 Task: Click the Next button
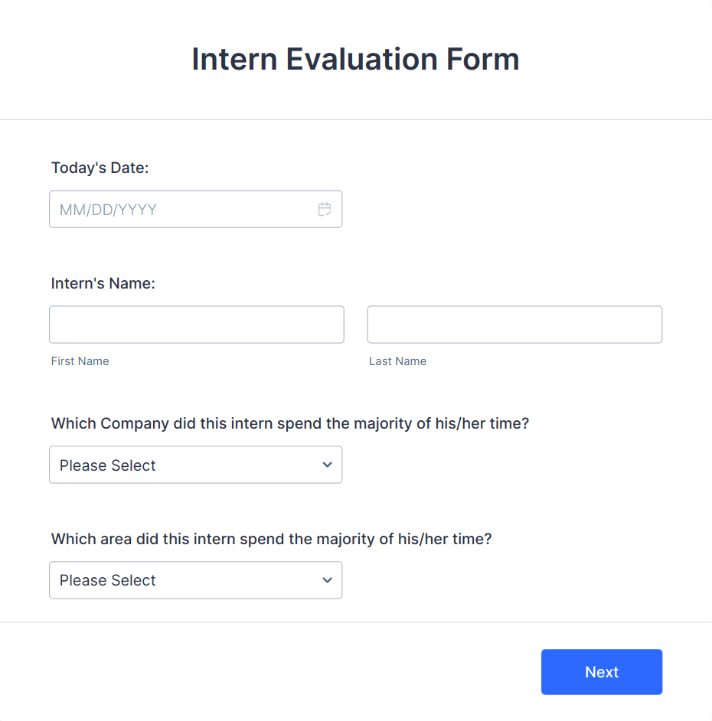[x=602, y=672]
